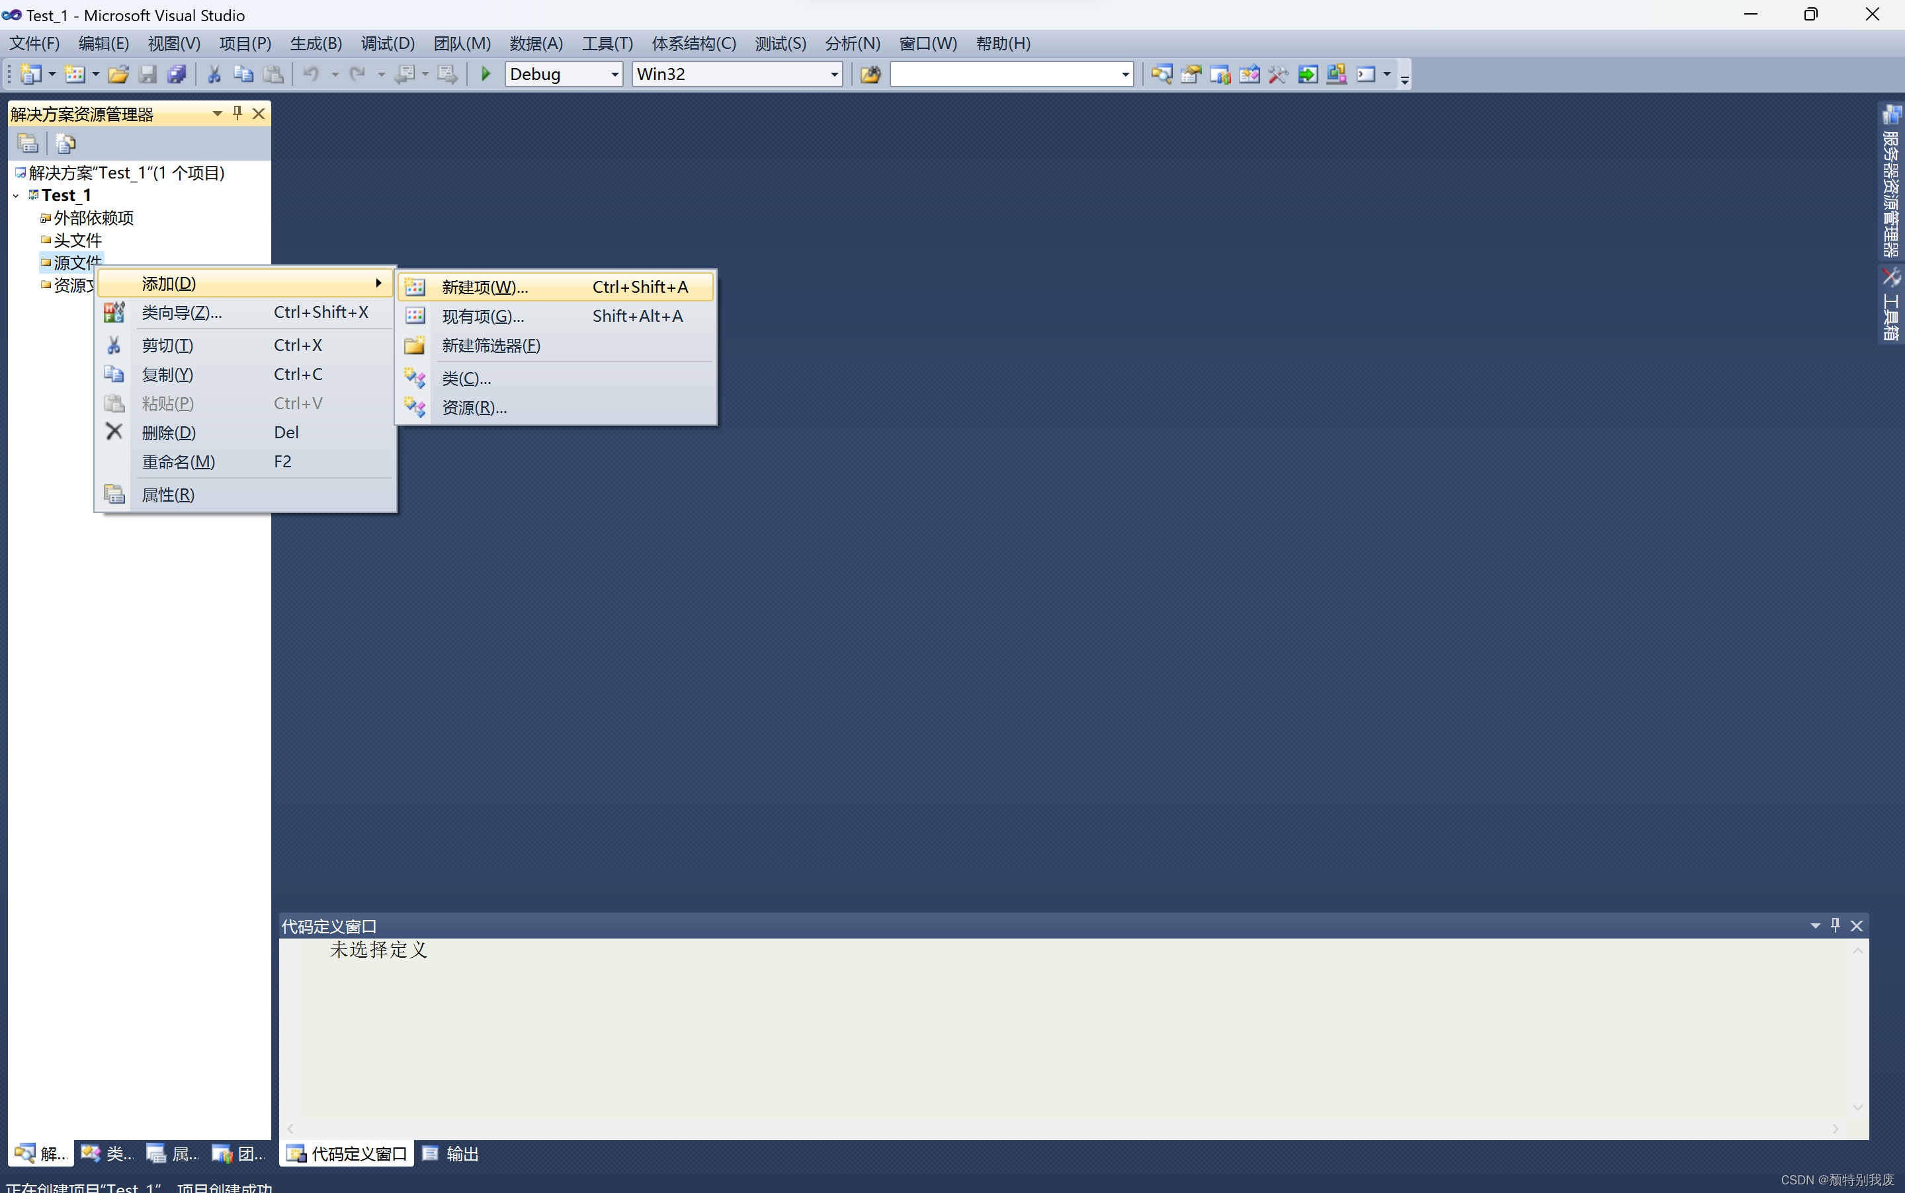Viewport: 1905px width, 1193px height.
Task: Choose 属性(R) from the context menu
Action: click(168, 495)
